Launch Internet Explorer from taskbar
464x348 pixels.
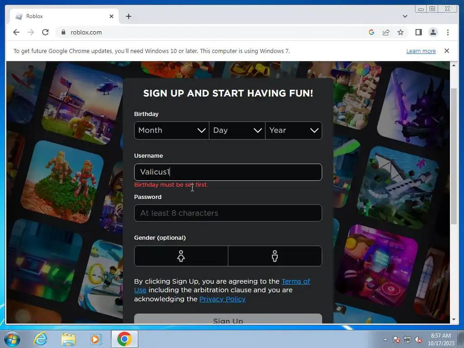(x=40, y=339)
